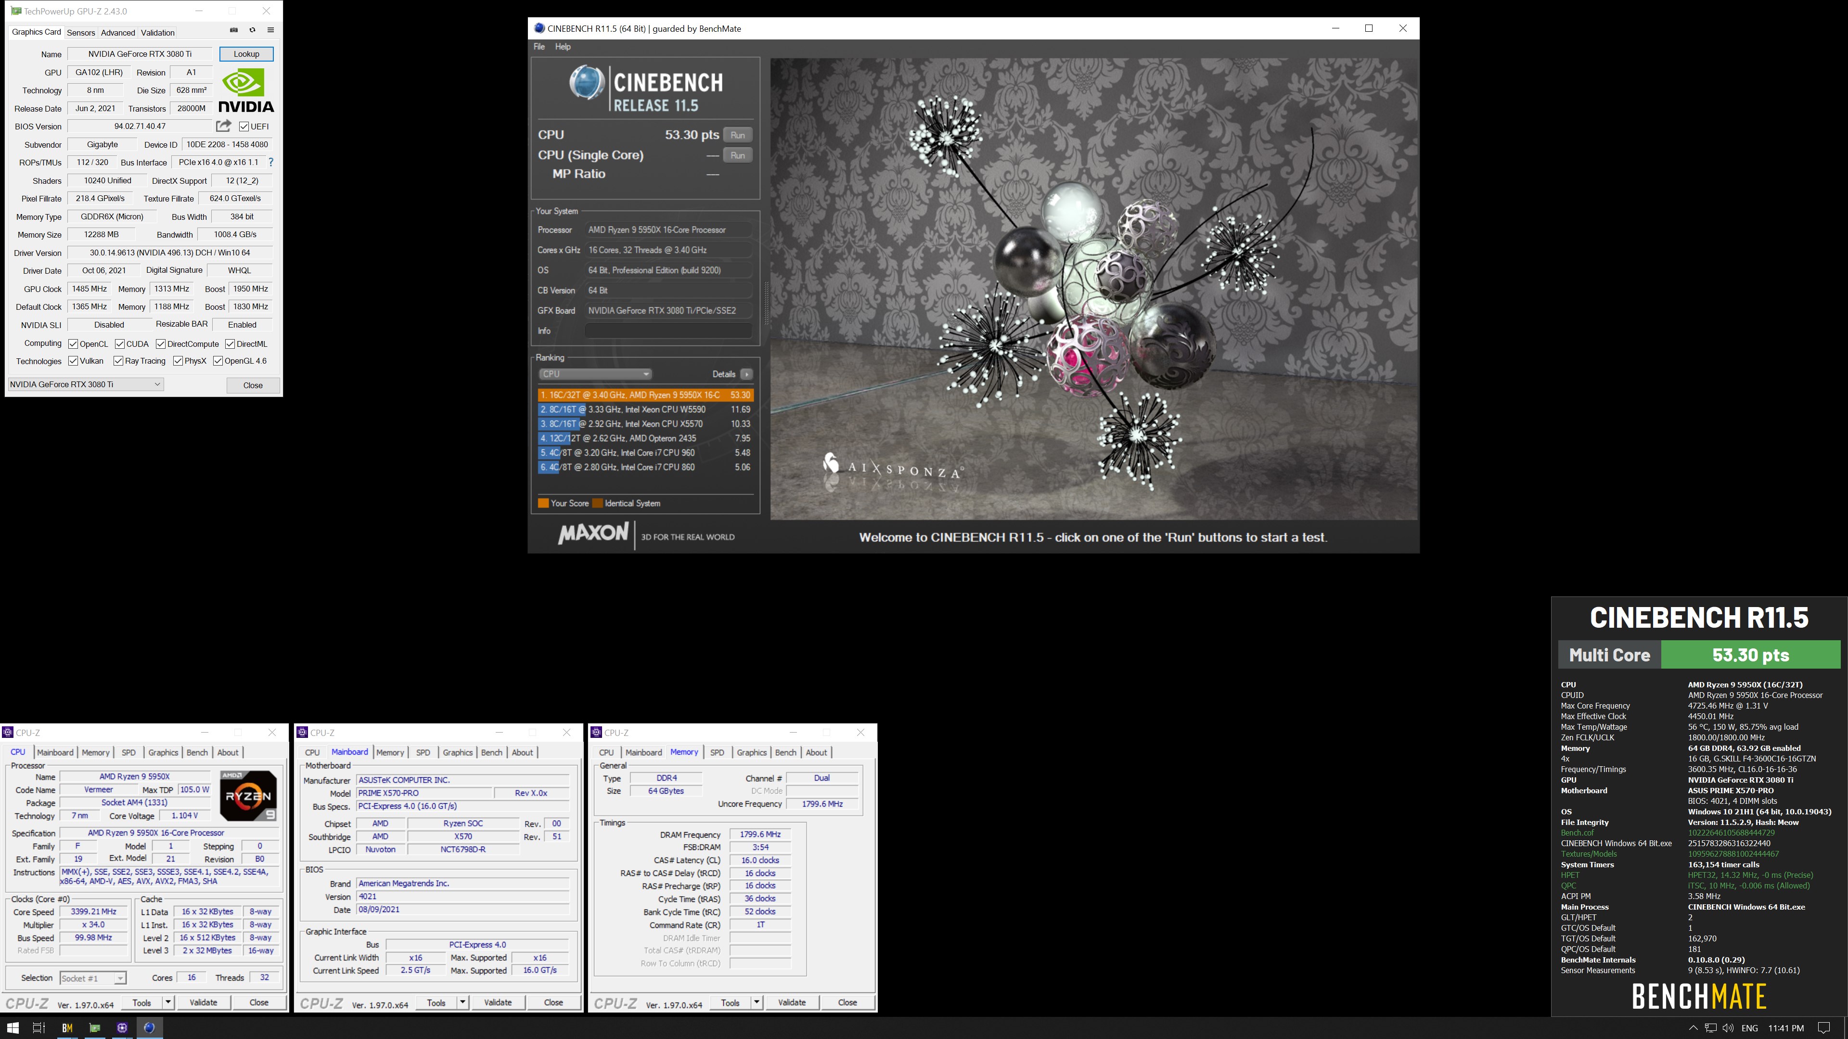Click Close in the CPU-Z Memory window
The height and width of the screenshot is (1039, 1848).
[847, 1002]
